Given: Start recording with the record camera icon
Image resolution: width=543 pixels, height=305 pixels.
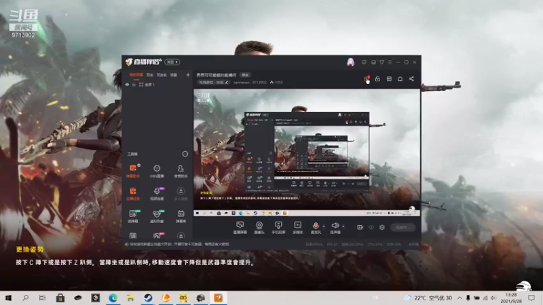Looking at the screenshot, I should (x=360, y=227).
